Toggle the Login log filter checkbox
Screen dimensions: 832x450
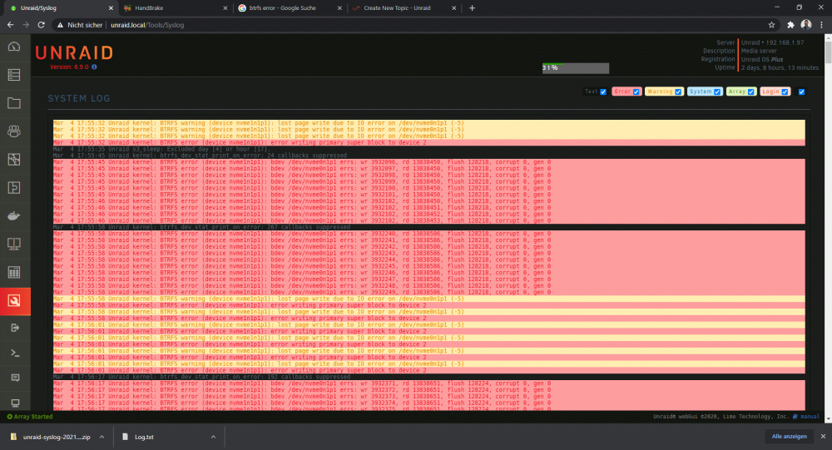click(785, 91)
